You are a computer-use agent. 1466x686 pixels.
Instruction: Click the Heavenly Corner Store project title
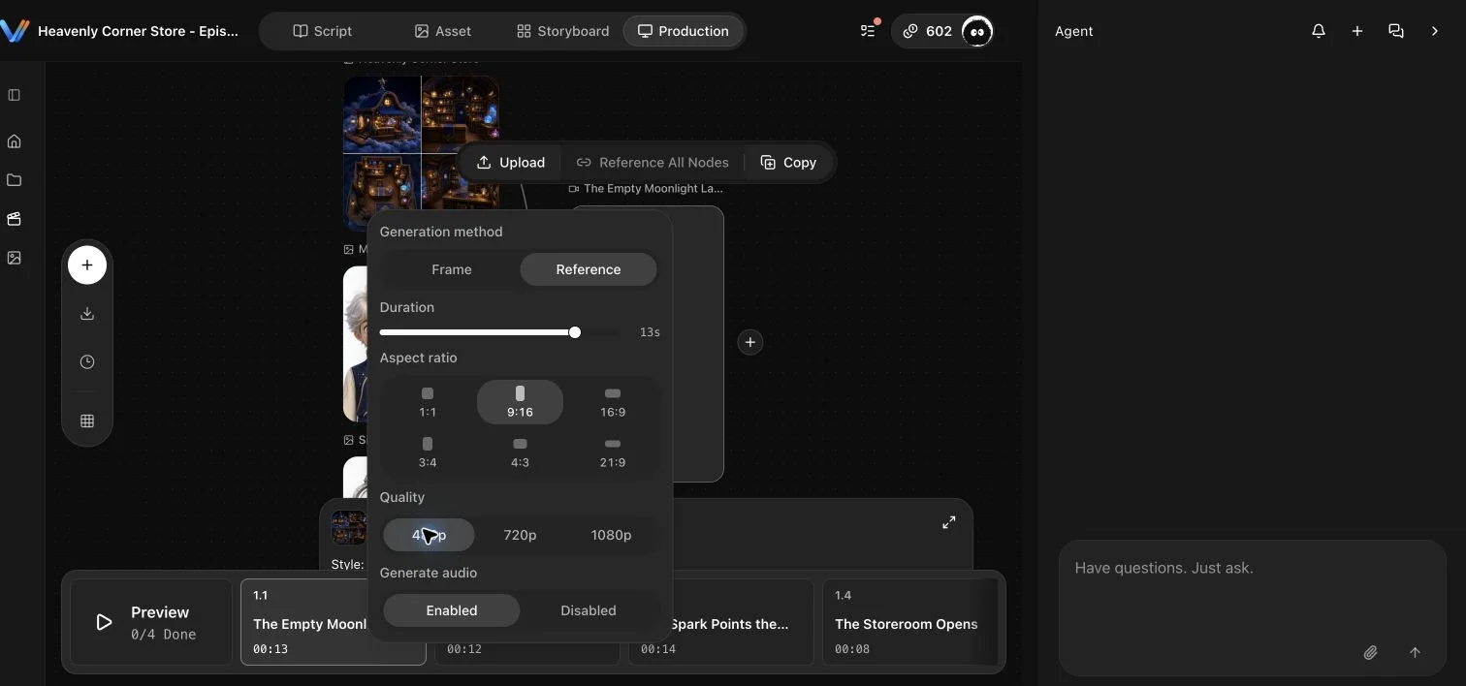[x=138, y=31]
